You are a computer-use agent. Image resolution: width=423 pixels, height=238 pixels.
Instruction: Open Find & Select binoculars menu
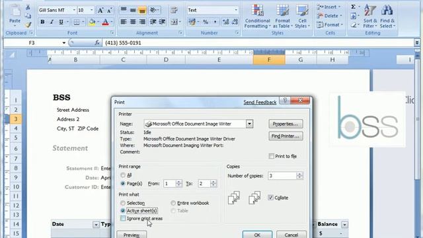point(387,17)
